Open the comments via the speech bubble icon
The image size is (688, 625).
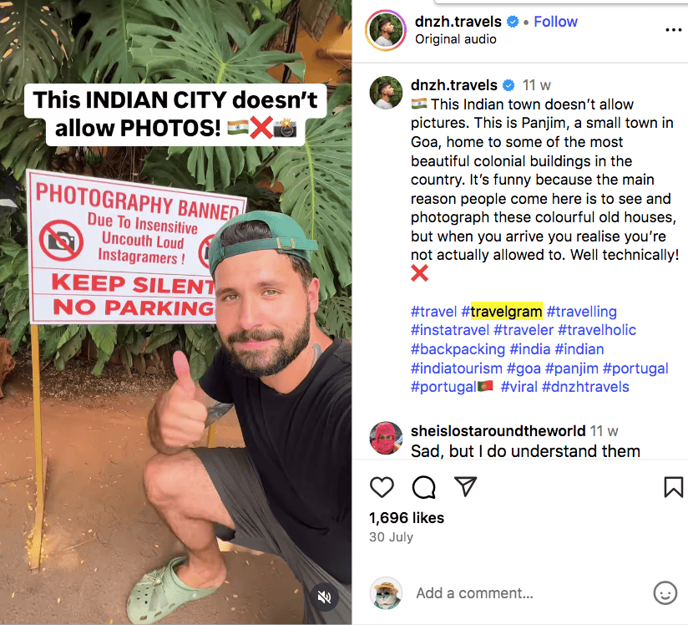423,487
